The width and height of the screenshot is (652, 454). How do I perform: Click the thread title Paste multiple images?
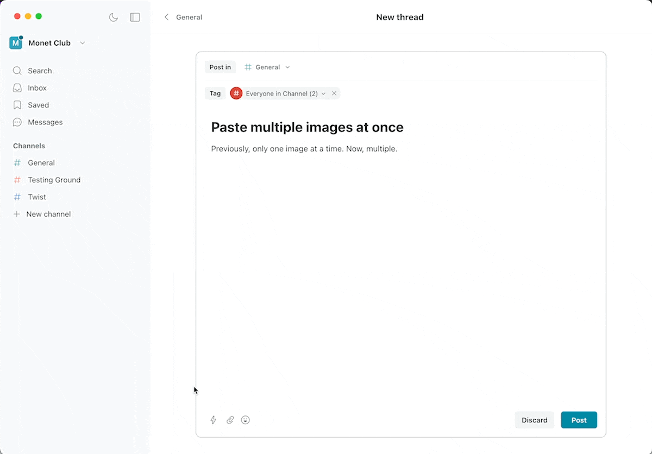[x=307, y=128]
